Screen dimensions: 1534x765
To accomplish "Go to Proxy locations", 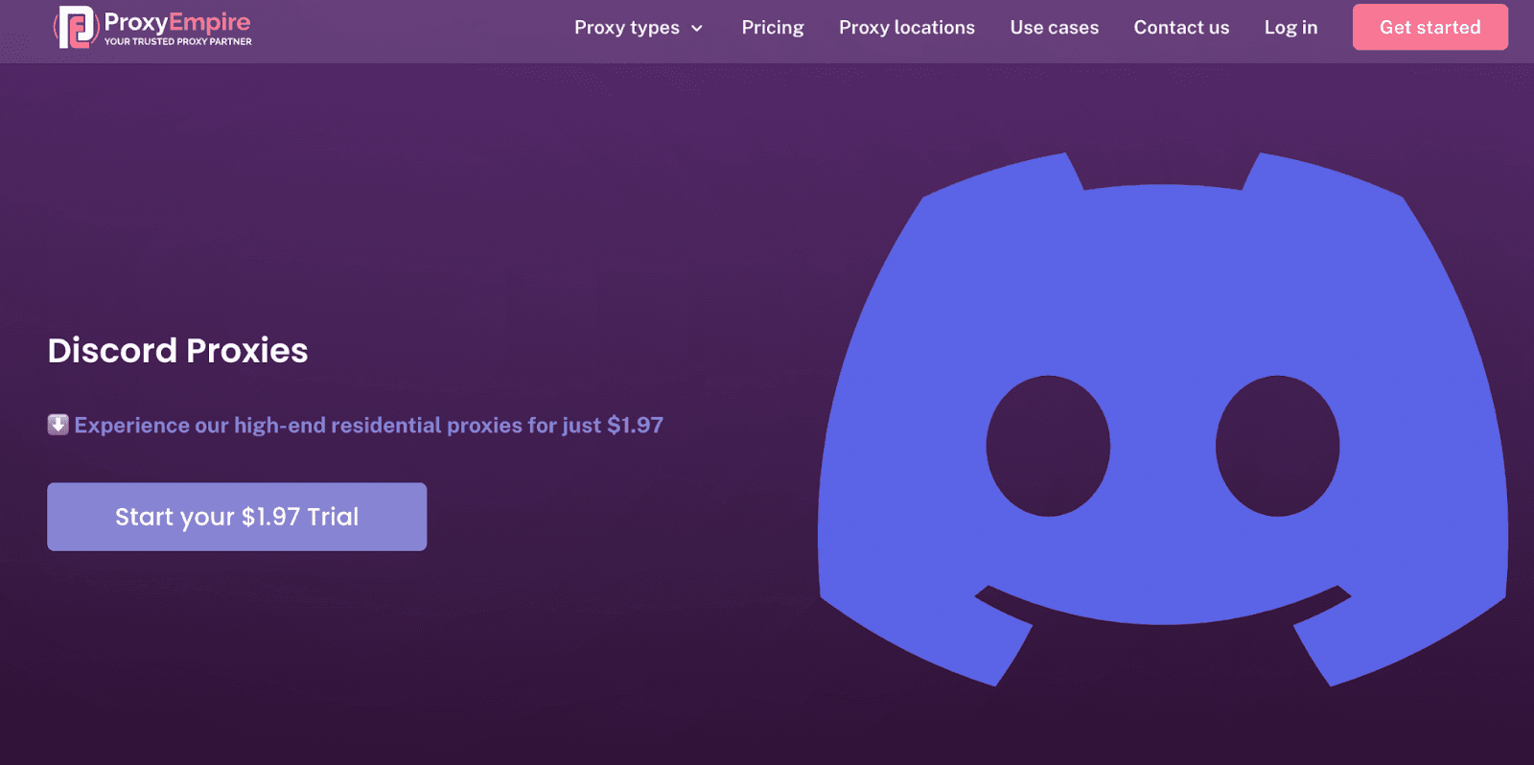I will (x=907, y=28).
